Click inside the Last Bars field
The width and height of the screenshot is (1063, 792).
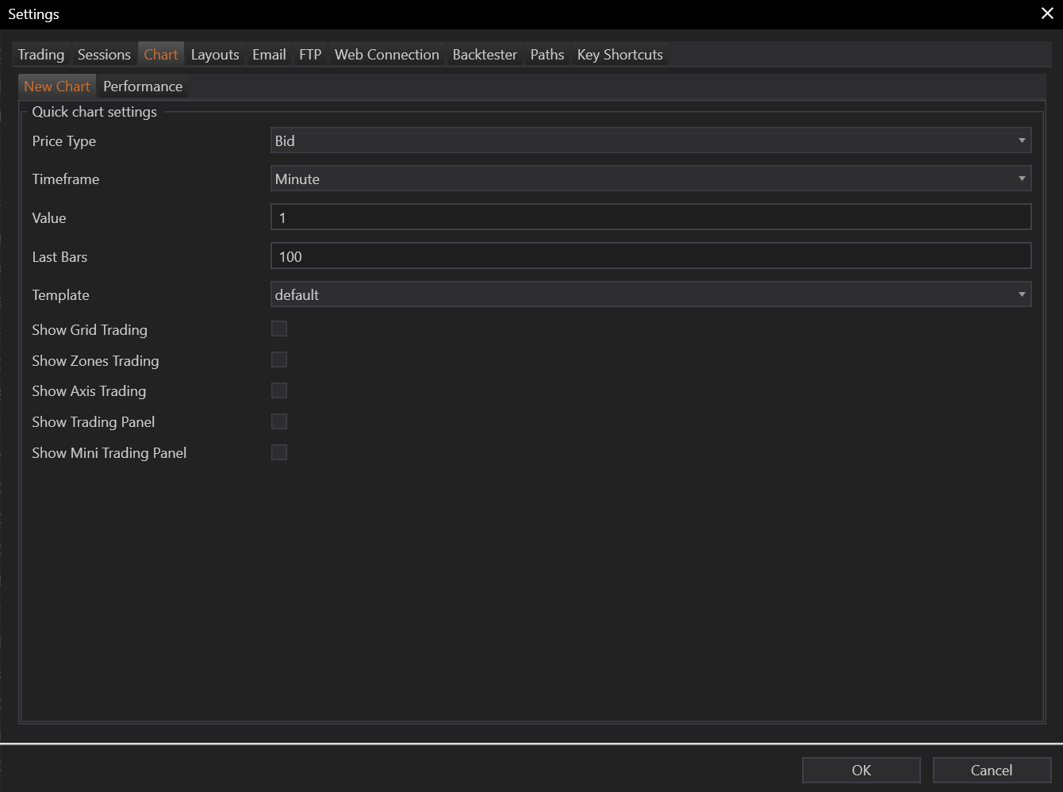tap(650, 256)
